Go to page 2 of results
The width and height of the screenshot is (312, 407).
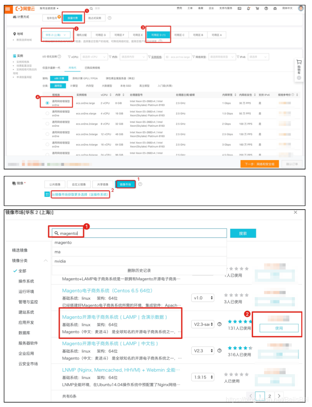pos(270,396)
